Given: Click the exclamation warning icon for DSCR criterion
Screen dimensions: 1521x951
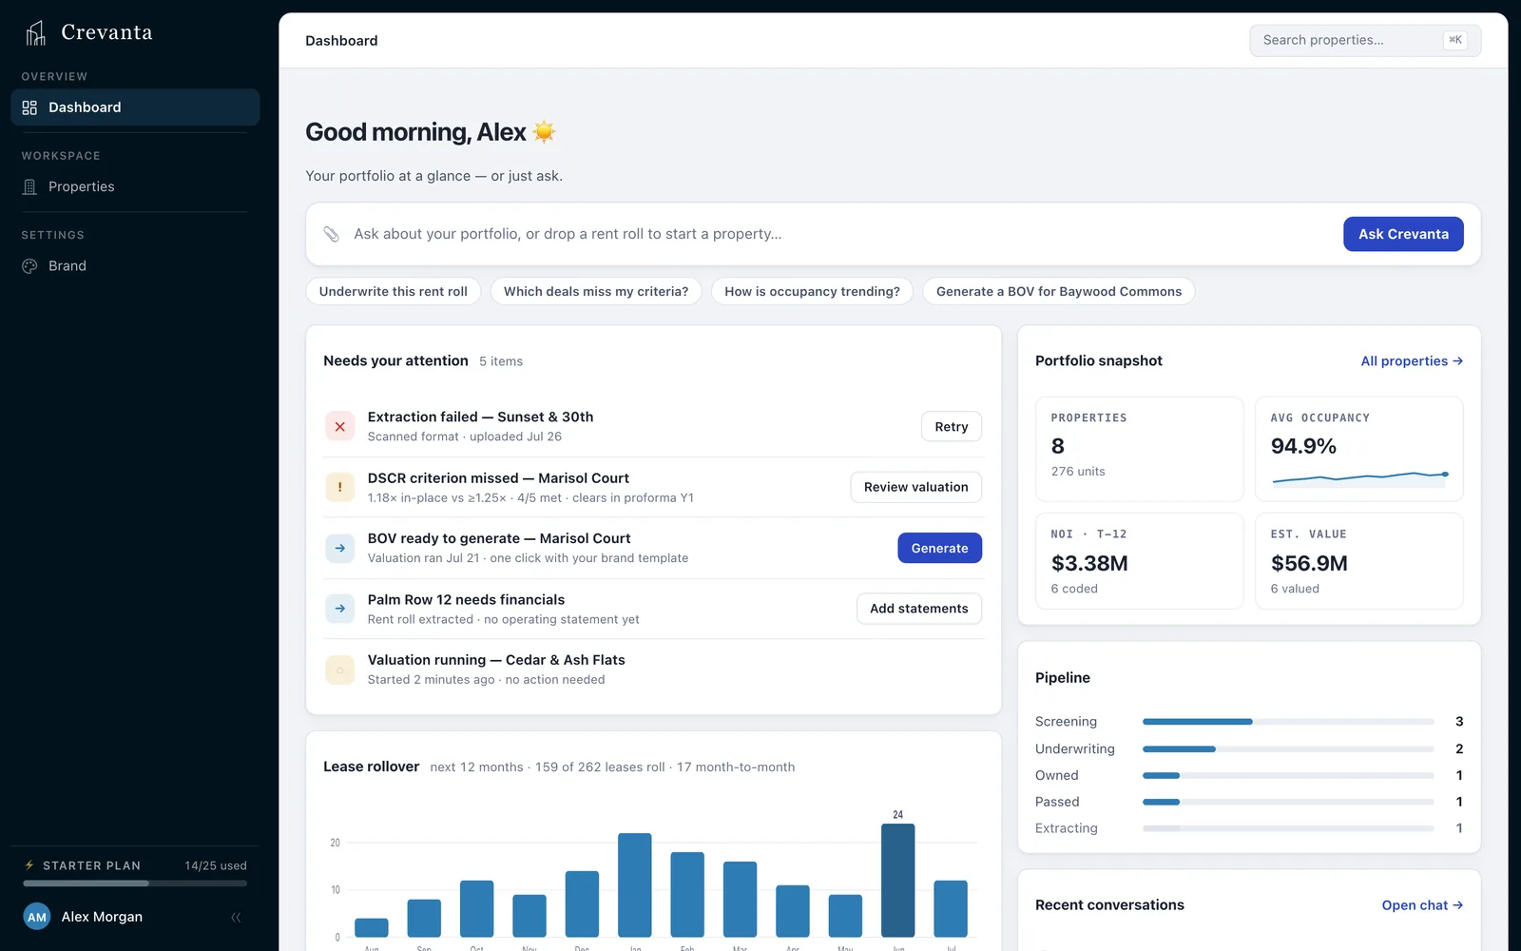Looking at the screenshot, I should pyautogui.click(x=339, y=487).
